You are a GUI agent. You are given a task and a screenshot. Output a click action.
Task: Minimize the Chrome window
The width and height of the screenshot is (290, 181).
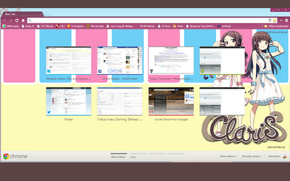click(273, 10)
